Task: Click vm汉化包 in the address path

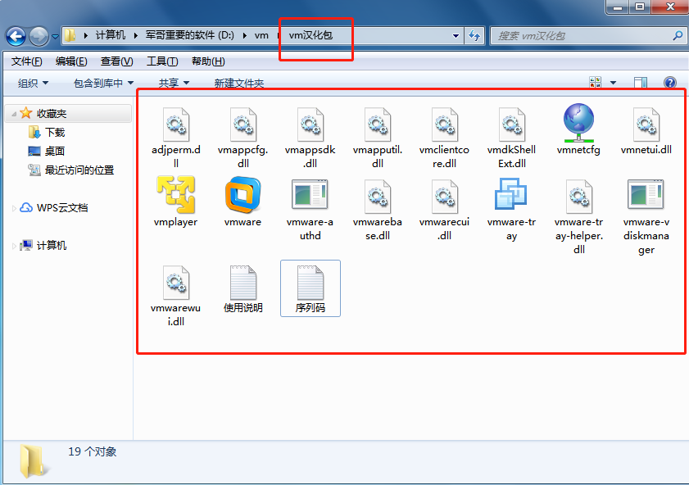Action: (x=311, y=35)
